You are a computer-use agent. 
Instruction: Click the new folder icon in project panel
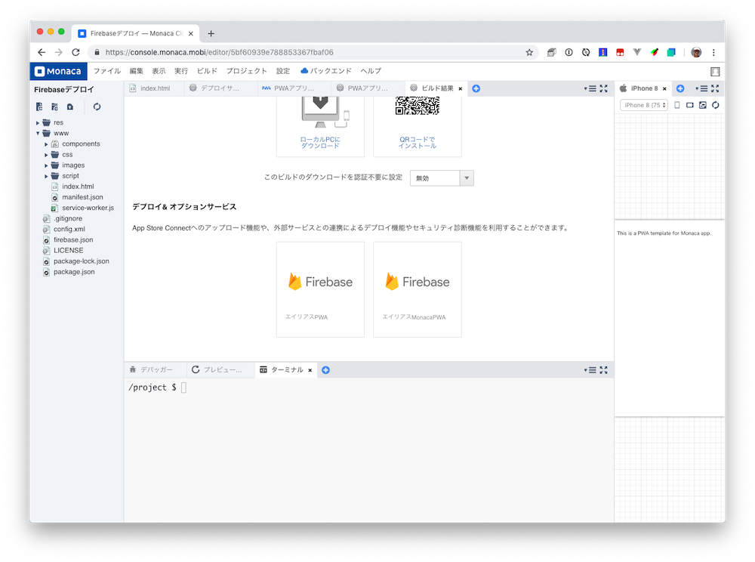coord(55,107)
